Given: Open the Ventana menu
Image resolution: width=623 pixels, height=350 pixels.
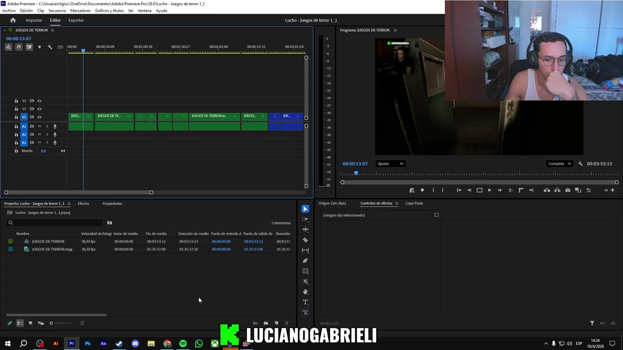Looking at the screenshot, I should 145,11.
